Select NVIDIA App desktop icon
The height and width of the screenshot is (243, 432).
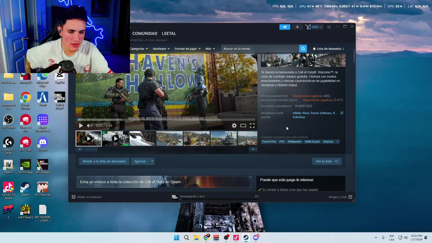click(25, 167)
